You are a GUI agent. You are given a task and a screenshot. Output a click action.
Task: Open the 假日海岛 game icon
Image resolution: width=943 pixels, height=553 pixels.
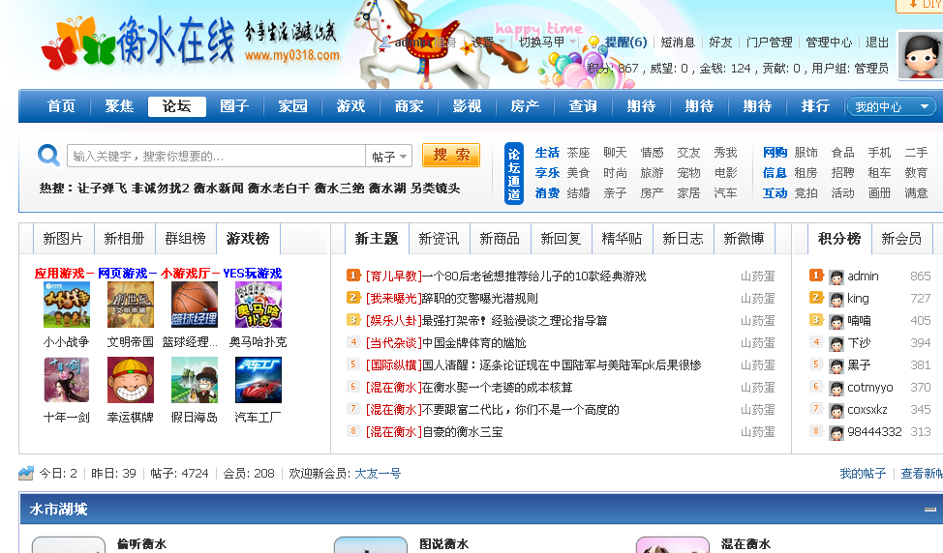[195, 380]
